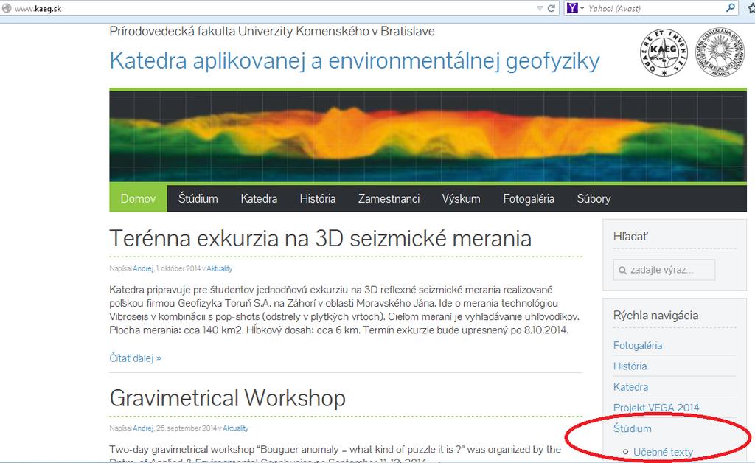755x463 pixels.
Task: Click História in Rýchla navigácia
Action: [630, 366]
